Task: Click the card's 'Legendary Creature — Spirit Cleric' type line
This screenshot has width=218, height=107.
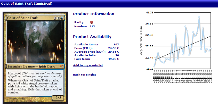Action: [x=31, y=67]
